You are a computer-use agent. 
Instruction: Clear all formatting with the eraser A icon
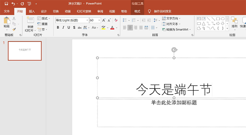coord(116,20)
